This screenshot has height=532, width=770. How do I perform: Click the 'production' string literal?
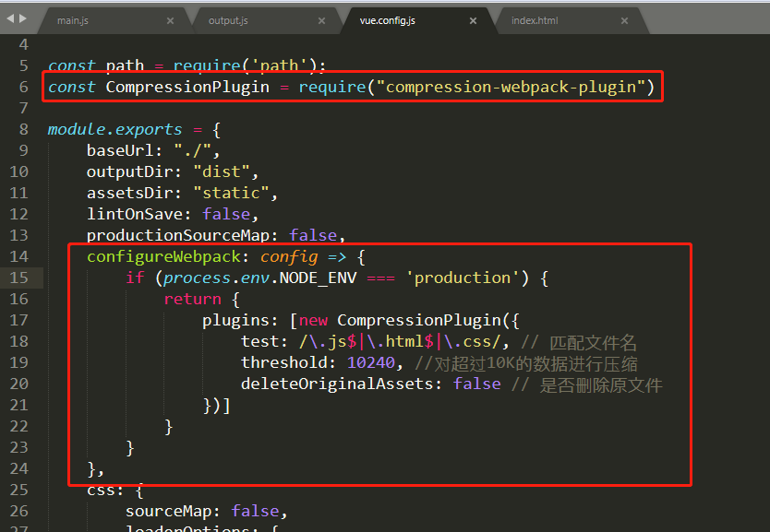(x=463, y=278)
